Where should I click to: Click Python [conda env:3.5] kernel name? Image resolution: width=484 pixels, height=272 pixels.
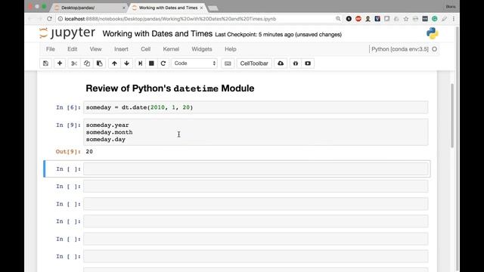click(400, 49)
